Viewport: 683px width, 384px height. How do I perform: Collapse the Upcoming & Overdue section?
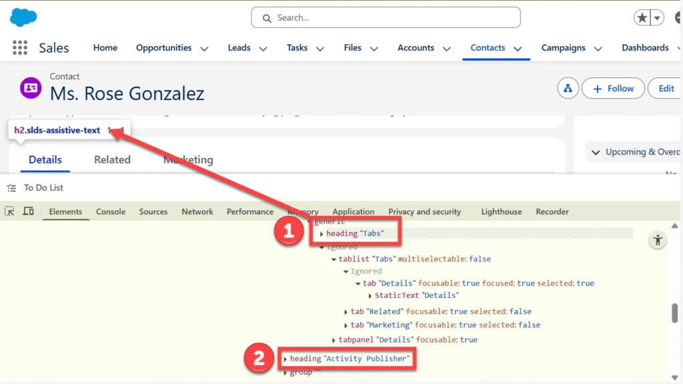596,151
